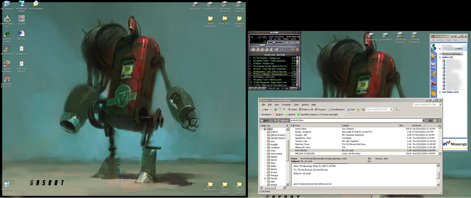Open Outlook File menu
This screenshot has height=198, width=471.
click(x=263, y=105)
